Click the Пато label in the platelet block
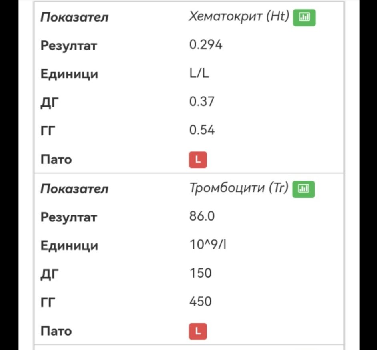 tap(56, 331)
